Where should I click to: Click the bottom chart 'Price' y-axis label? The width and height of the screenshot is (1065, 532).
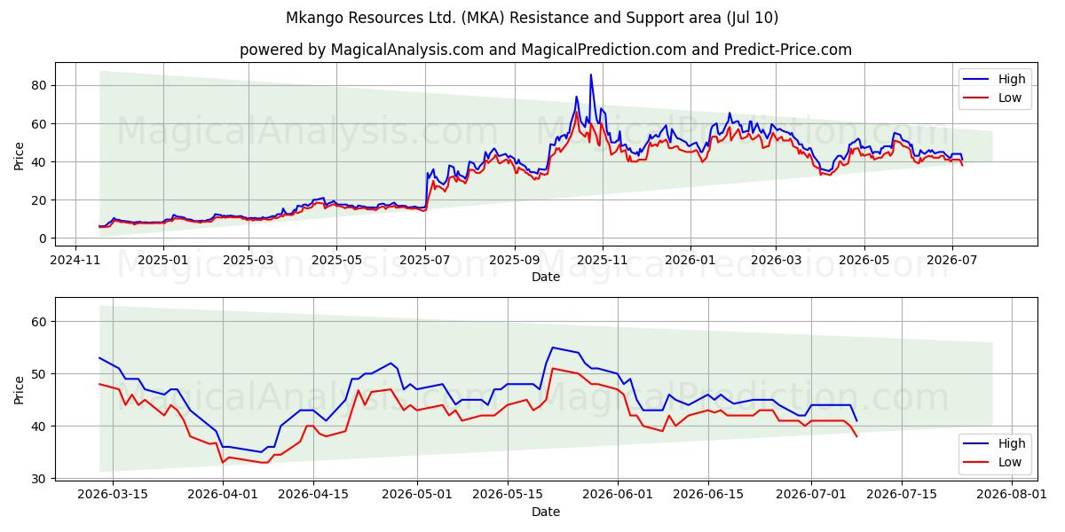[x=20, y=389]
